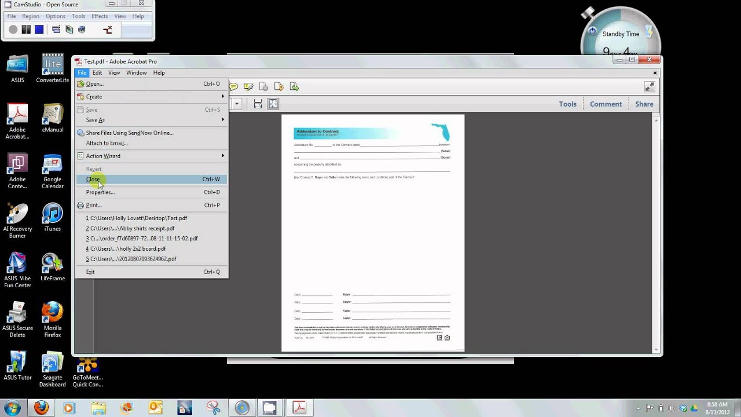Open the zoom level dropdown arrow
Screen dimensions: 741x417
(x=236, y=104)
